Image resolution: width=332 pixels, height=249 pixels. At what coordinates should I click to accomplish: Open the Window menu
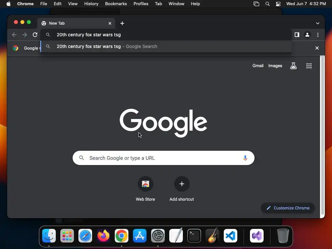(x=176, y=4)
